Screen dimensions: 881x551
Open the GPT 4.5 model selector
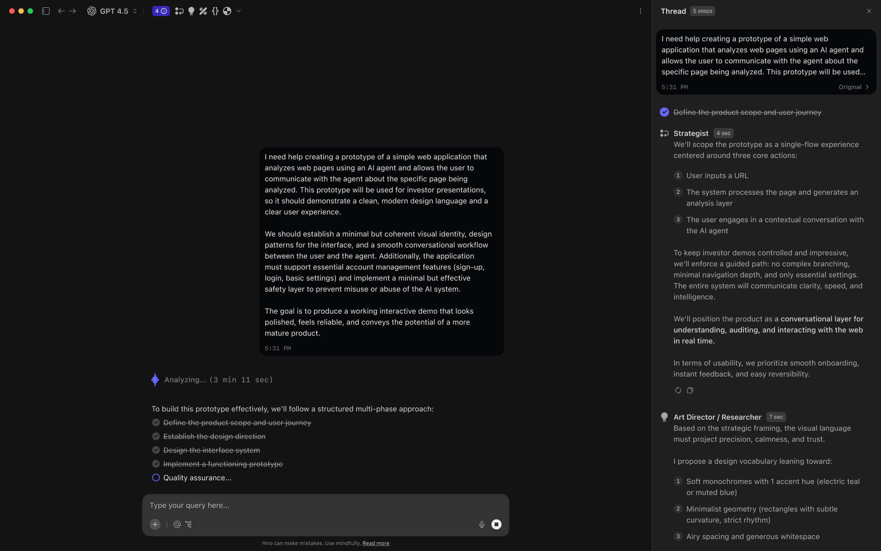(x=112, y=11)
